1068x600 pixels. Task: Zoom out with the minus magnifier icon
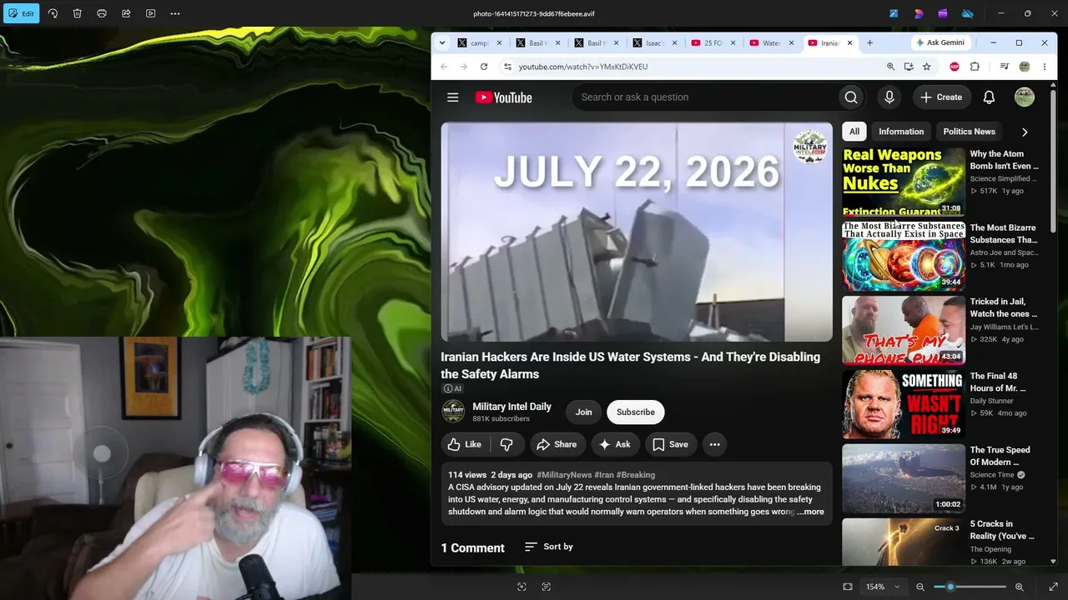(x=920, y=587)
